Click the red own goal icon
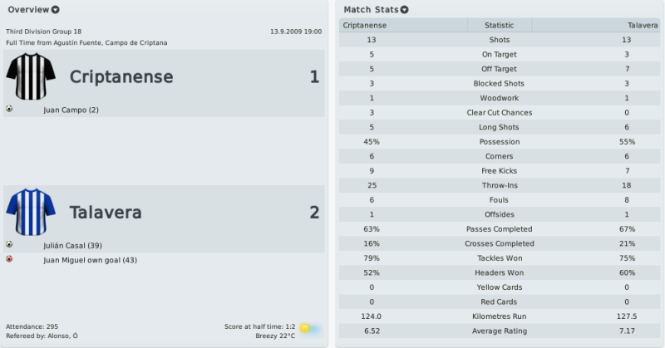Image resolution: width=665 pixels, height=348 pixels. (9, 259)
